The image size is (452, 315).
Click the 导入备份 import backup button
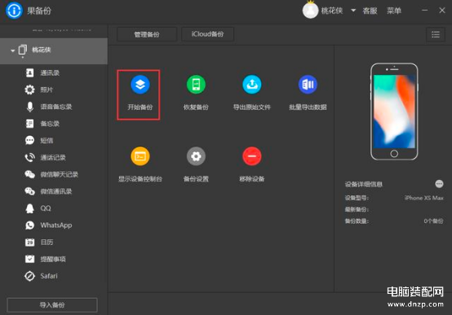click(52, 305)
